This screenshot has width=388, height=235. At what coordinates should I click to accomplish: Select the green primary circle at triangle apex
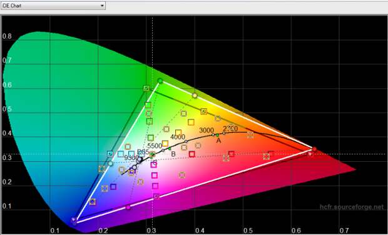(x=160, y=81)
